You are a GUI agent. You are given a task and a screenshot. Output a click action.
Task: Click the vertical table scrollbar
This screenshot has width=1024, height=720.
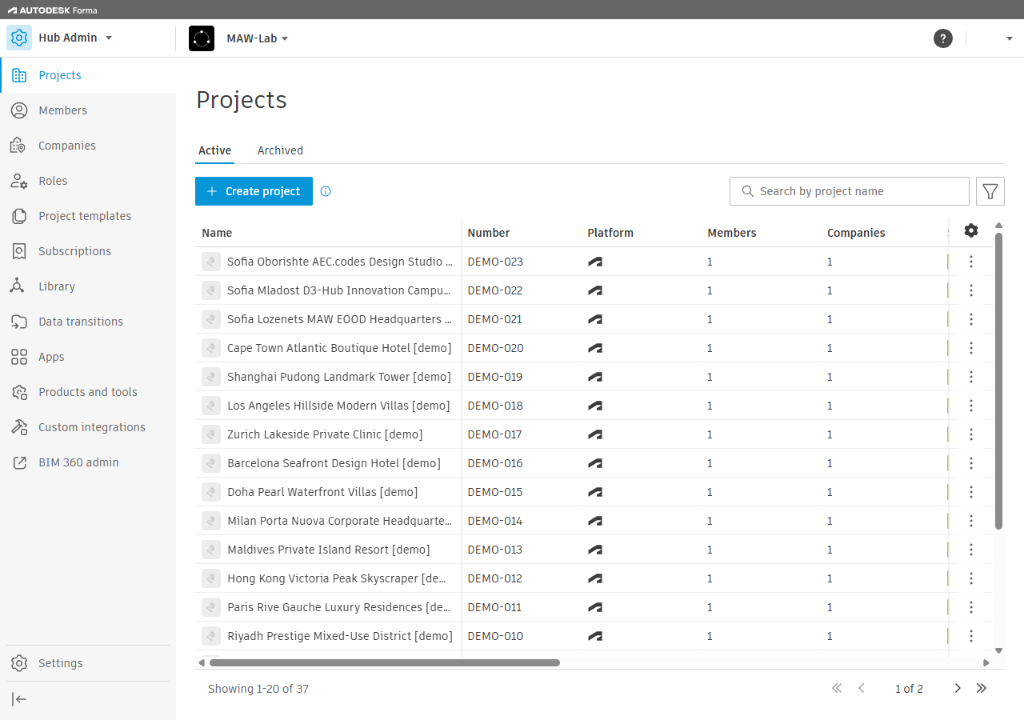(998, 381)
